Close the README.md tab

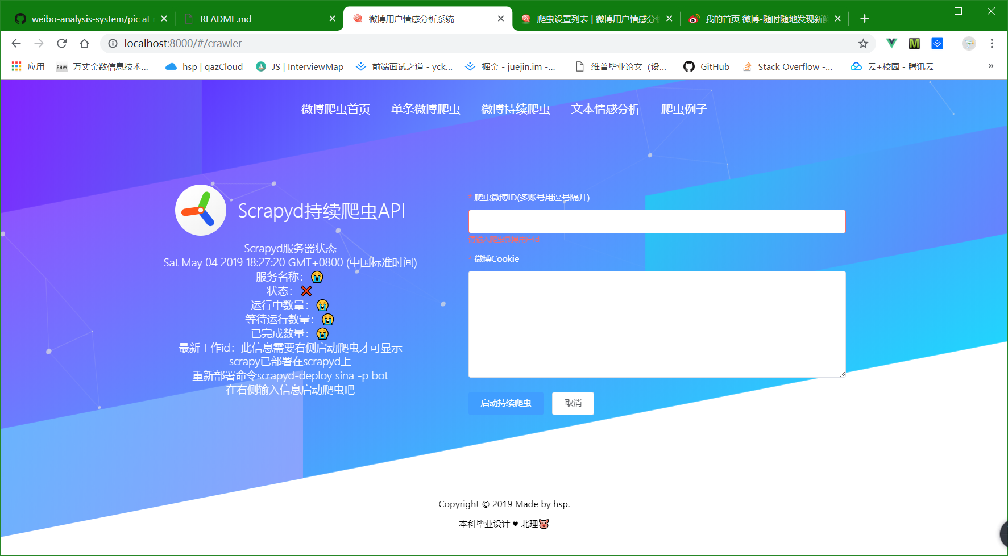(333, 19)
